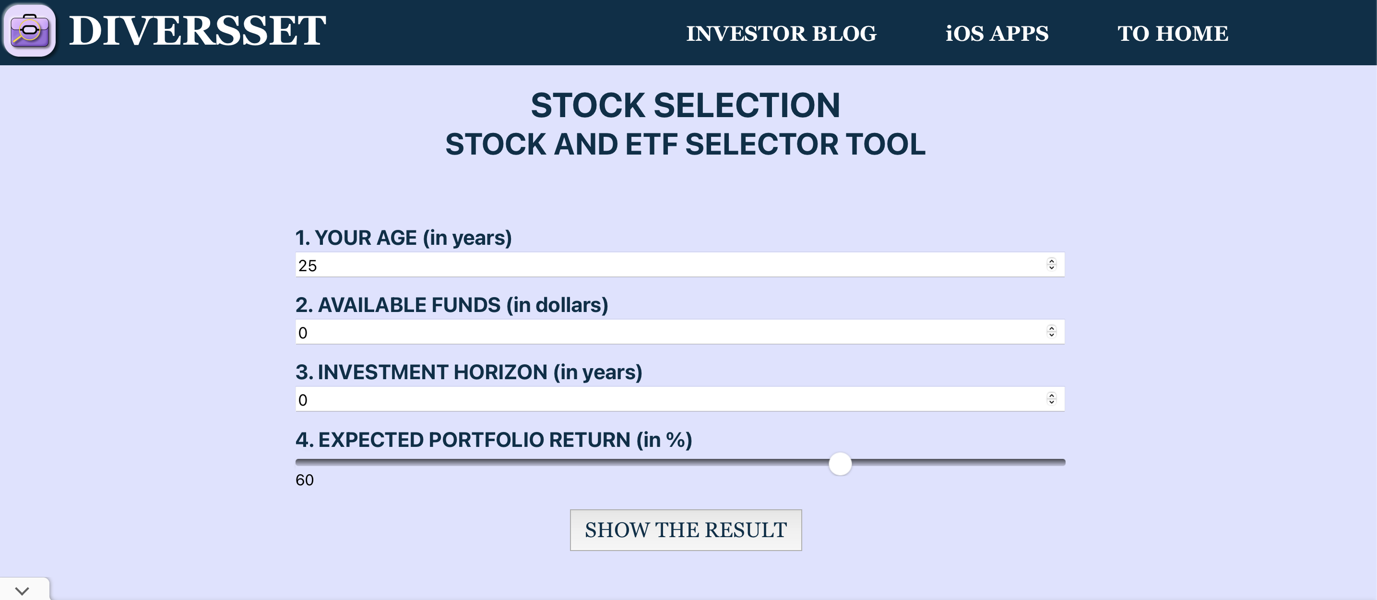Click the expected portfolio return slider handle

click(840, 464)
